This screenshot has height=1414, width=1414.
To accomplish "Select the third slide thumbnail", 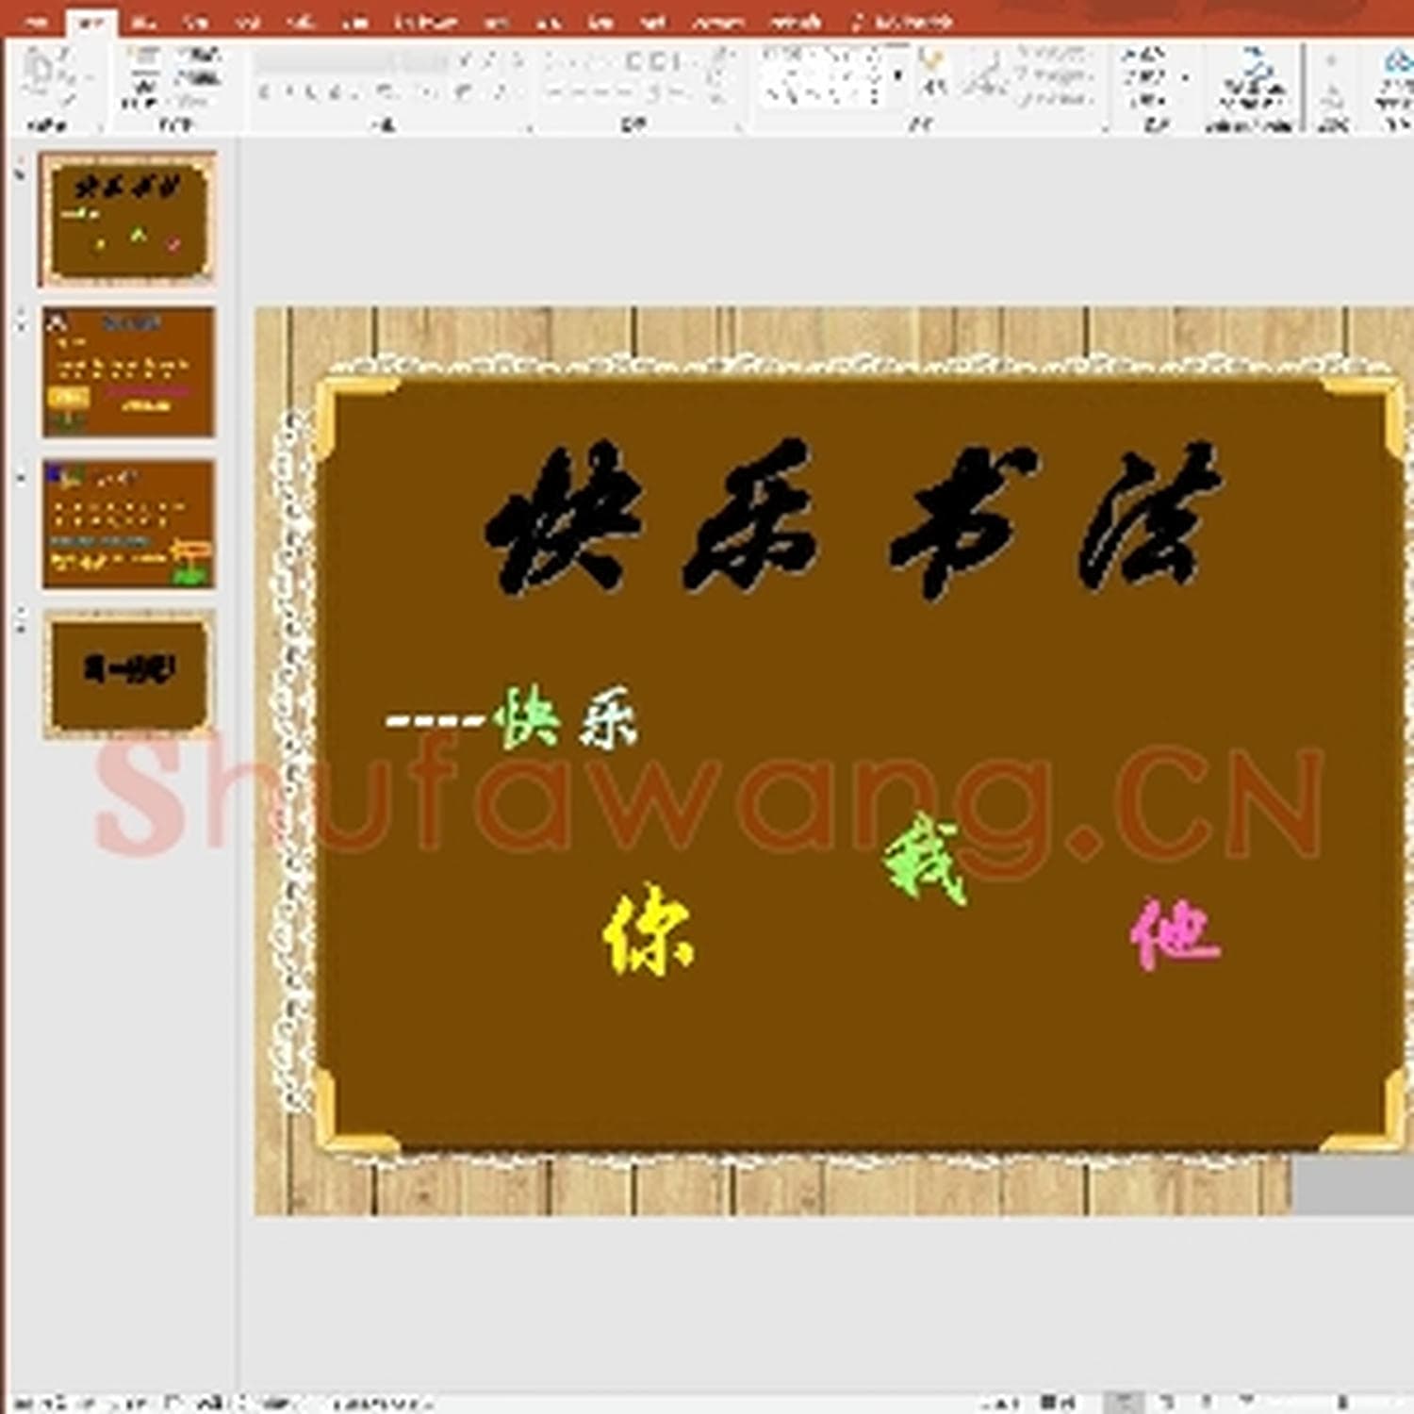I will tap(128, 524).
